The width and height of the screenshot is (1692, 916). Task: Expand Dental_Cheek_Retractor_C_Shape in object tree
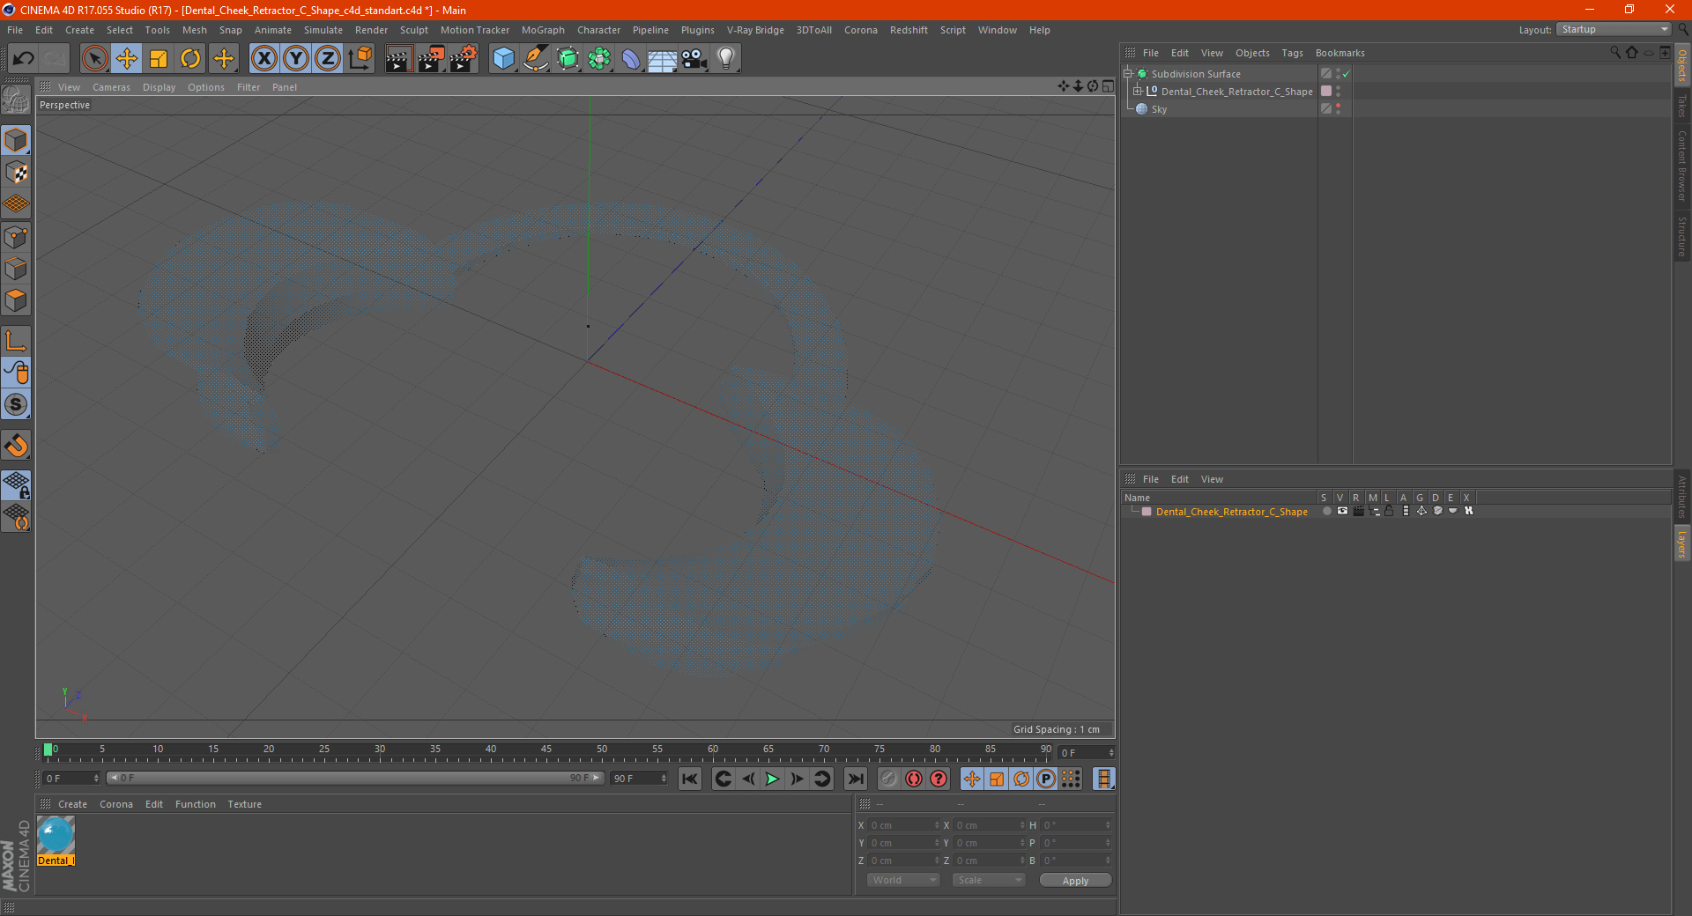coord(1138,91)
